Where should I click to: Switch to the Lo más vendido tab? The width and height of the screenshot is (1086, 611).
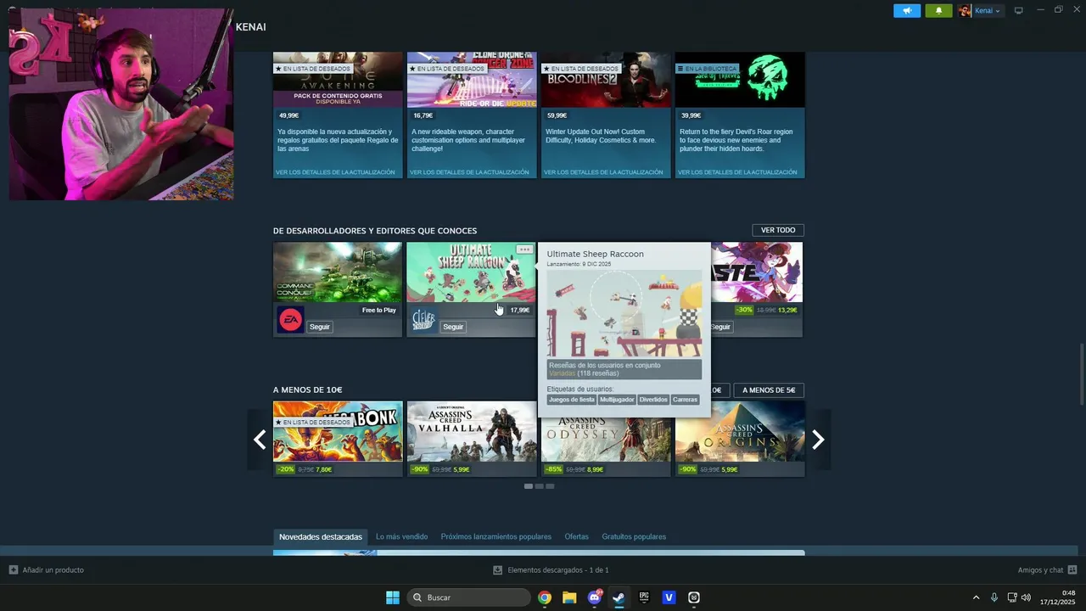click(402, 536)
